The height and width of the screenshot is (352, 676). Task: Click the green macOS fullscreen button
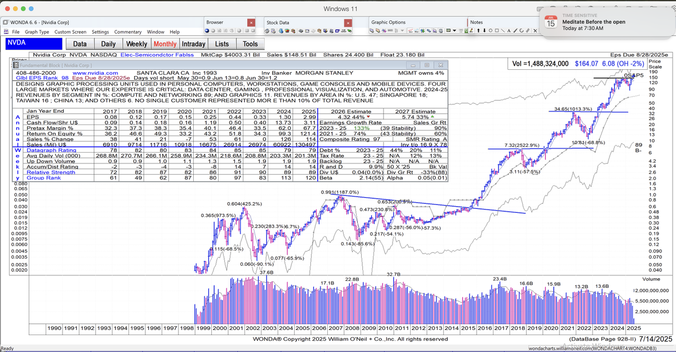point(24,10)
